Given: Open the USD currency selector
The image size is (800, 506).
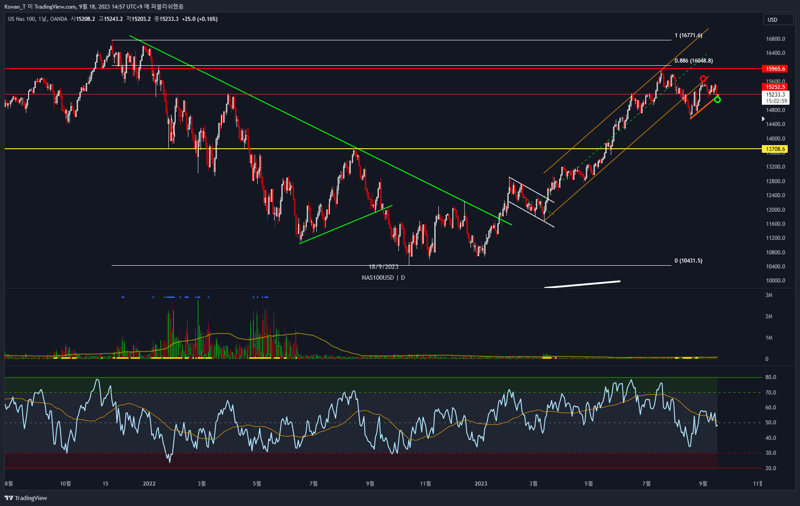Looking at the screenshot, I should click(x=778, y=19).
